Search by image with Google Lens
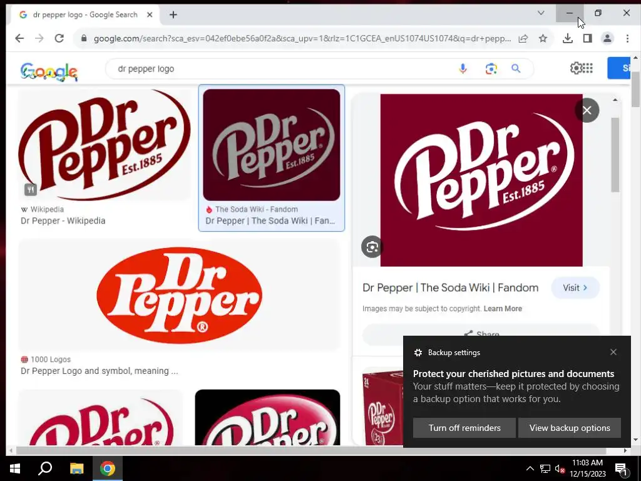The image size is (641, 481). [491, 69]
